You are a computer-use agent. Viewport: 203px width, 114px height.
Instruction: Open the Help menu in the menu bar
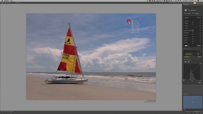[x=11, y=1]
